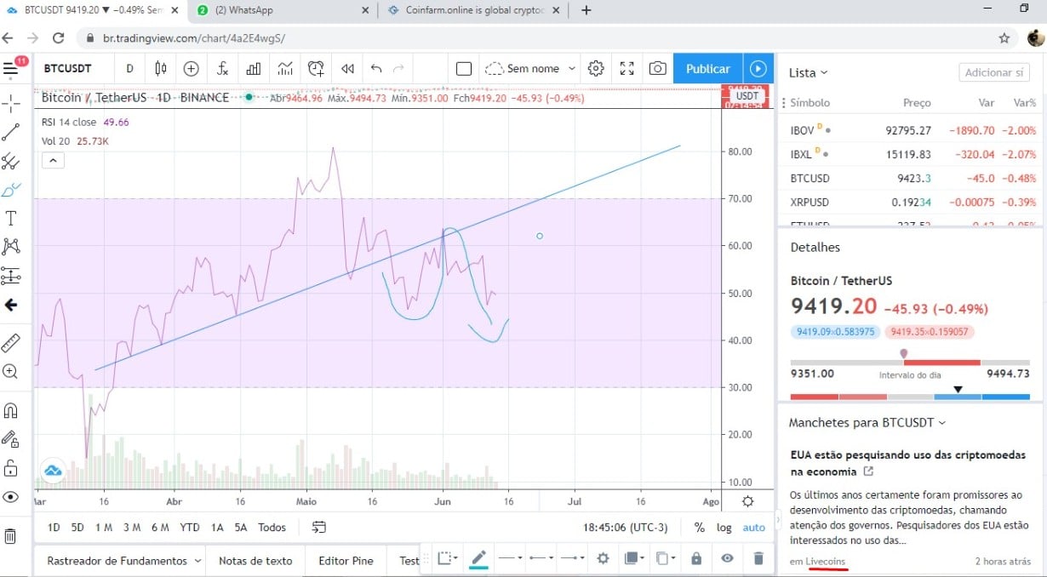
Task: Click remove drawings trash on left toolbar
Action: [11, 536]
